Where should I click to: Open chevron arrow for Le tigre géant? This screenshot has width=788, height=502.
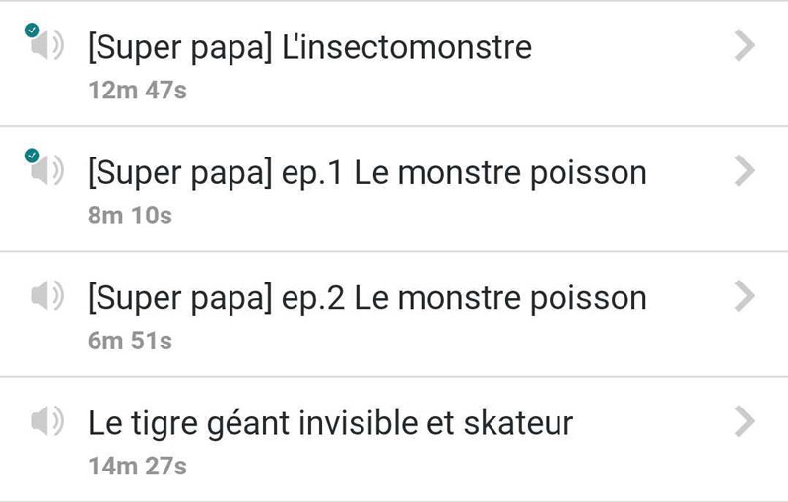coord(745,420)
